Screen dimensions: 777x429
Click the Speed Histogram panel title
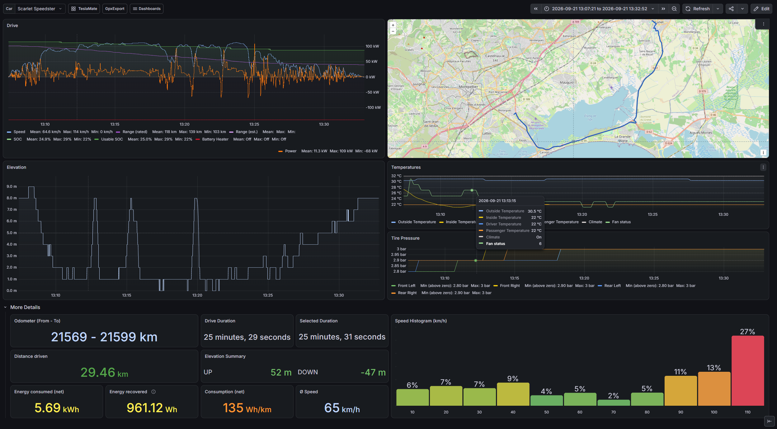pyautogui.click(x=421, y=321)
